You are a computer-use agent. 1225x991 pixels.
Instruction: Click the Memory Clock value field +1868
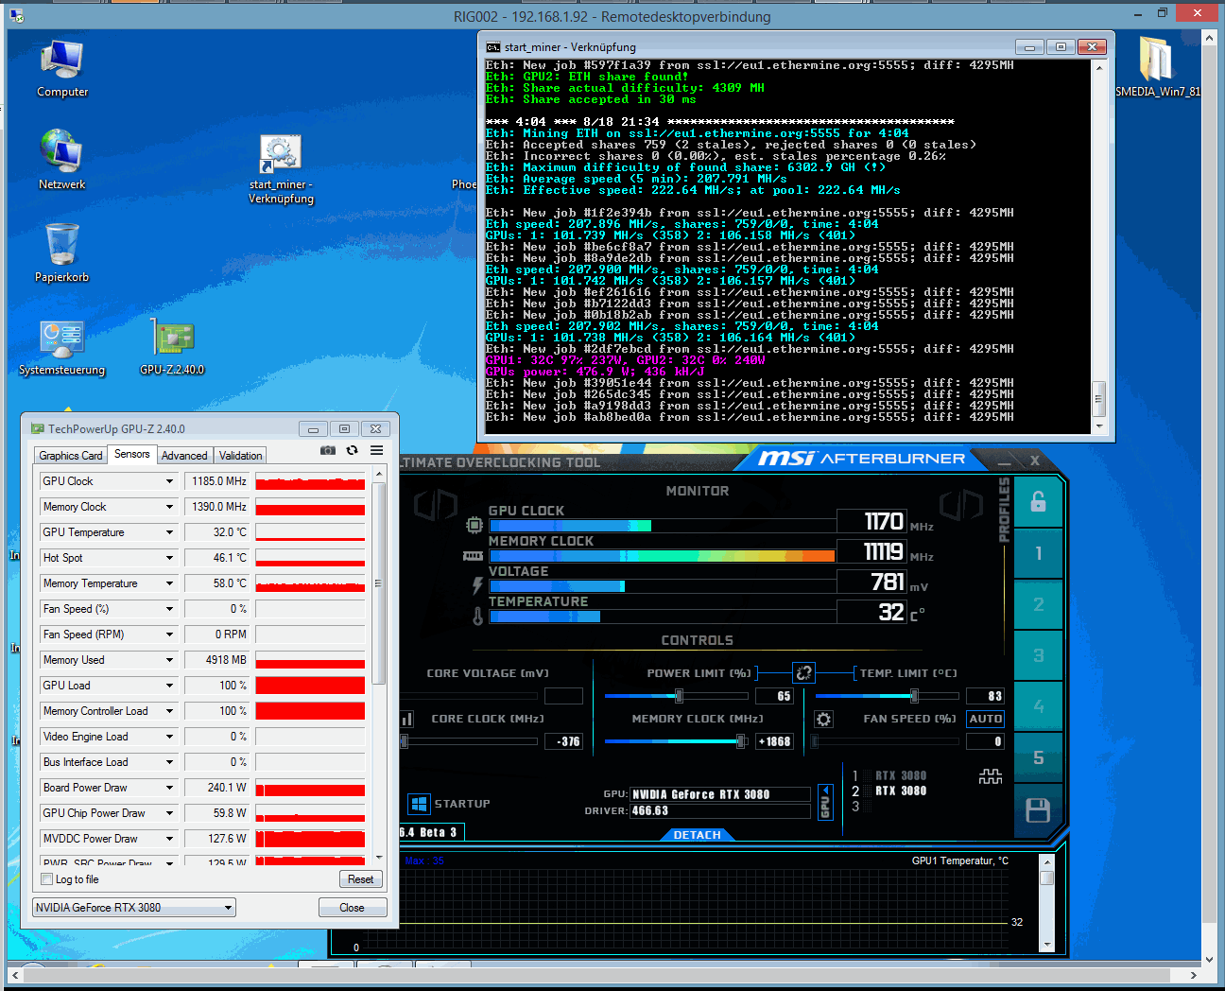pos(774,741)
